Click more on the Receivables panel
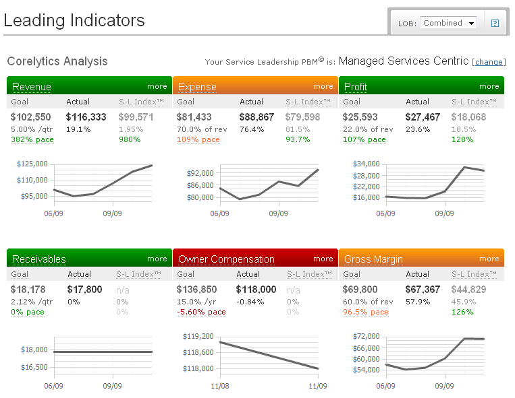The width and height of the screenshot is (515, 398). (157, 259)
